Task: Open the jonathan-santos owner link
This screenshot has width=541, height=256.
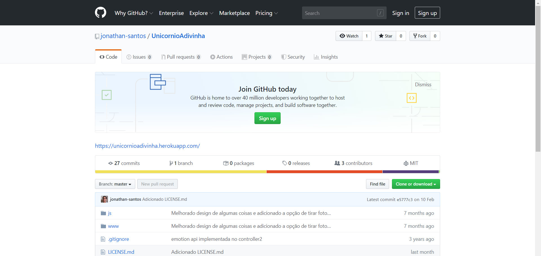Action: [x=123, y=36]
